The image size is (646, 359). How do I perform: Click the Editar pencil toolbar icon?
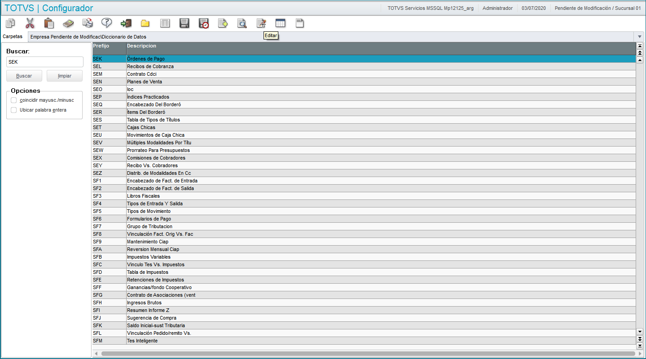click(261, 23)
